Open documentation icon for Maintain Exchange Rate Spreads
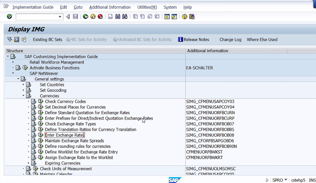This screenshot has height=183, width=316. coord(34,141)
